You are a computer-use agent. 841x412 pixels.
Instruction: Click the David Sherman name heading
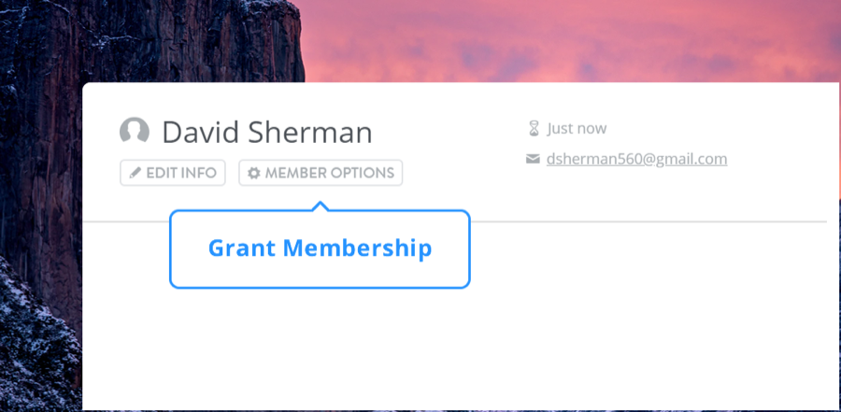266,133
